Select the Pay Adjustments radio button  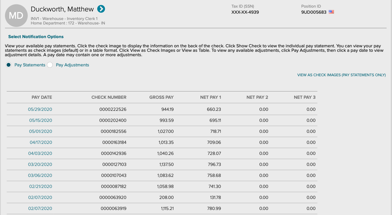pos(50,65)
